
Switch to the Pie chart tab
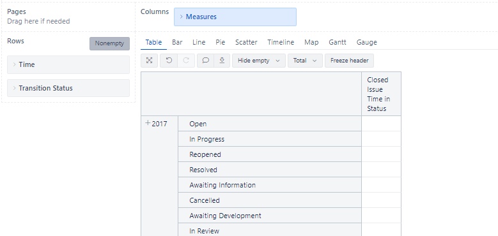[x=221, y=43]
